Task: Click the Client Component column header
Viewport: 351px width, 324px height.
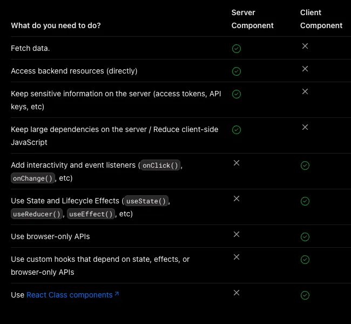Action: (321, 19)
